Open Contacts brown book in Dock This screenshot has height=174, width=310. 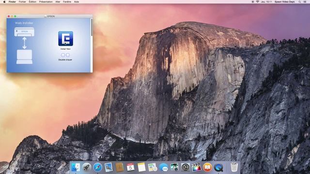pos(120,167)
